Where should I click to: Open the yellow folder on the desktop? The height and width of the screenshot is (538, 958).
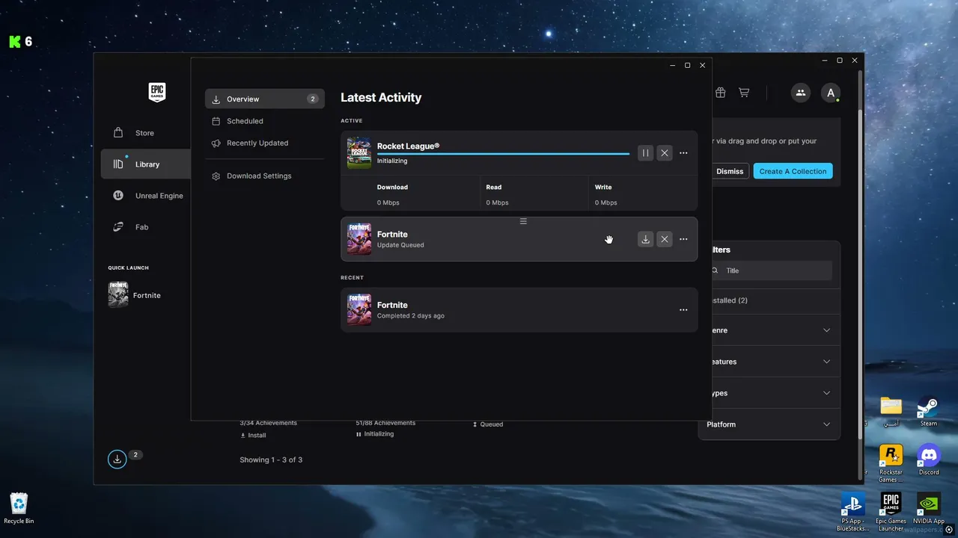click(x=891, y=411)
